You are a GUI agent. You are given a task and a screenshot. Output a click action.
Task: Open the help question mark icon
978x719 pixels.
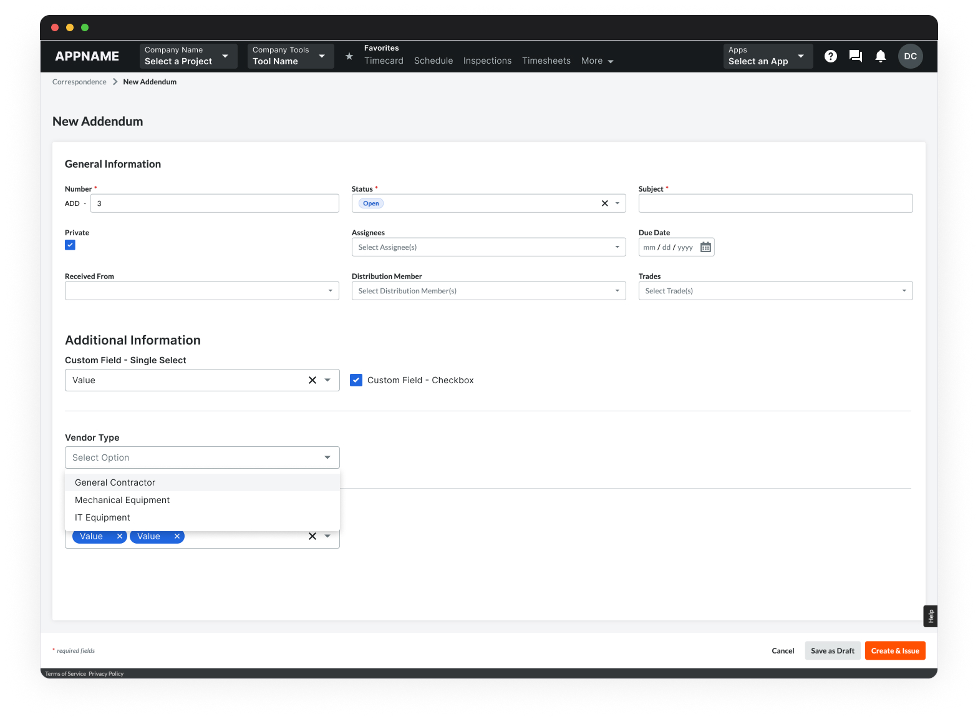coord(830,56)
